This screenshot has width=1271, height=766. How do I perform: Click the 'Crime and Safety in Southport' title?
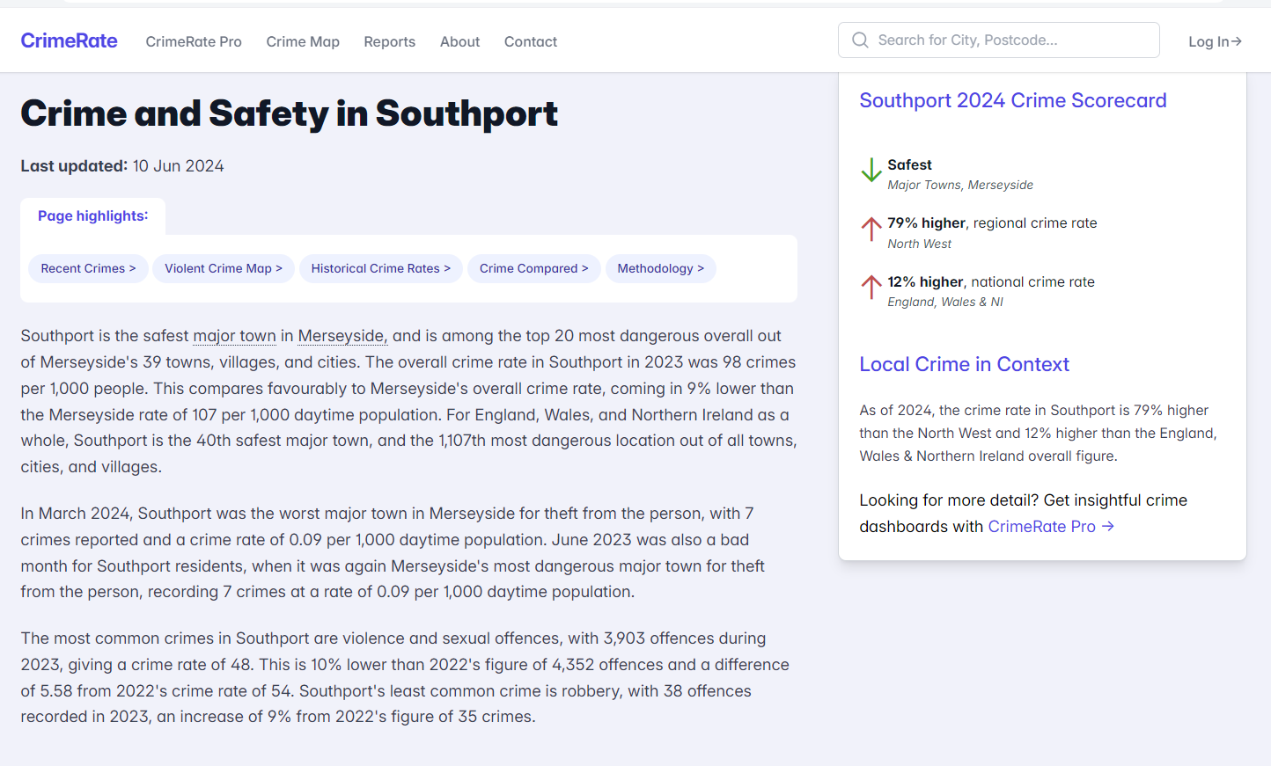pos(290,113)
